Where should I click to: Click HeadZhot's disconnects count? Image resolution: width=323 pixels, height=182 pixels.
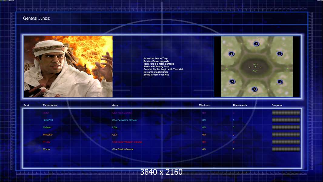pos(234,120)
